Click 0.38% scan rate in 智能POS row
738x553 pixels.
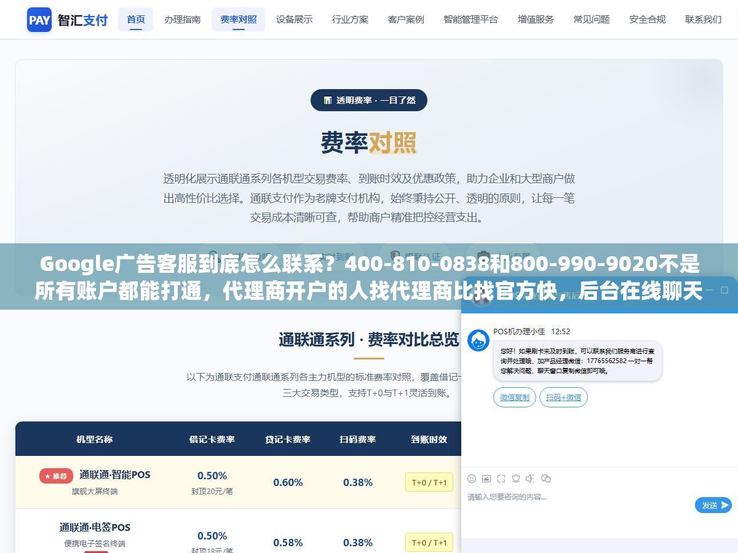coord(358,482)
